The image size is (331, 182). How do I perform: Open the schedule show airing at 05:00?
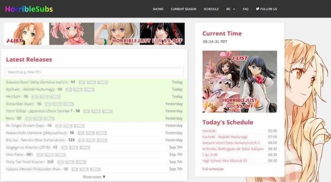209,131
